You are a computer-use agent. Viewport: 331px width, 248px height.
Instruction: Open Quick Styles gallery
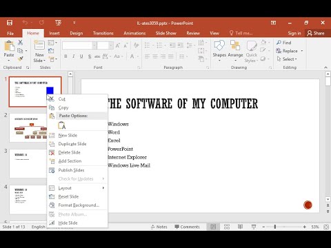[x=252, y=51]
